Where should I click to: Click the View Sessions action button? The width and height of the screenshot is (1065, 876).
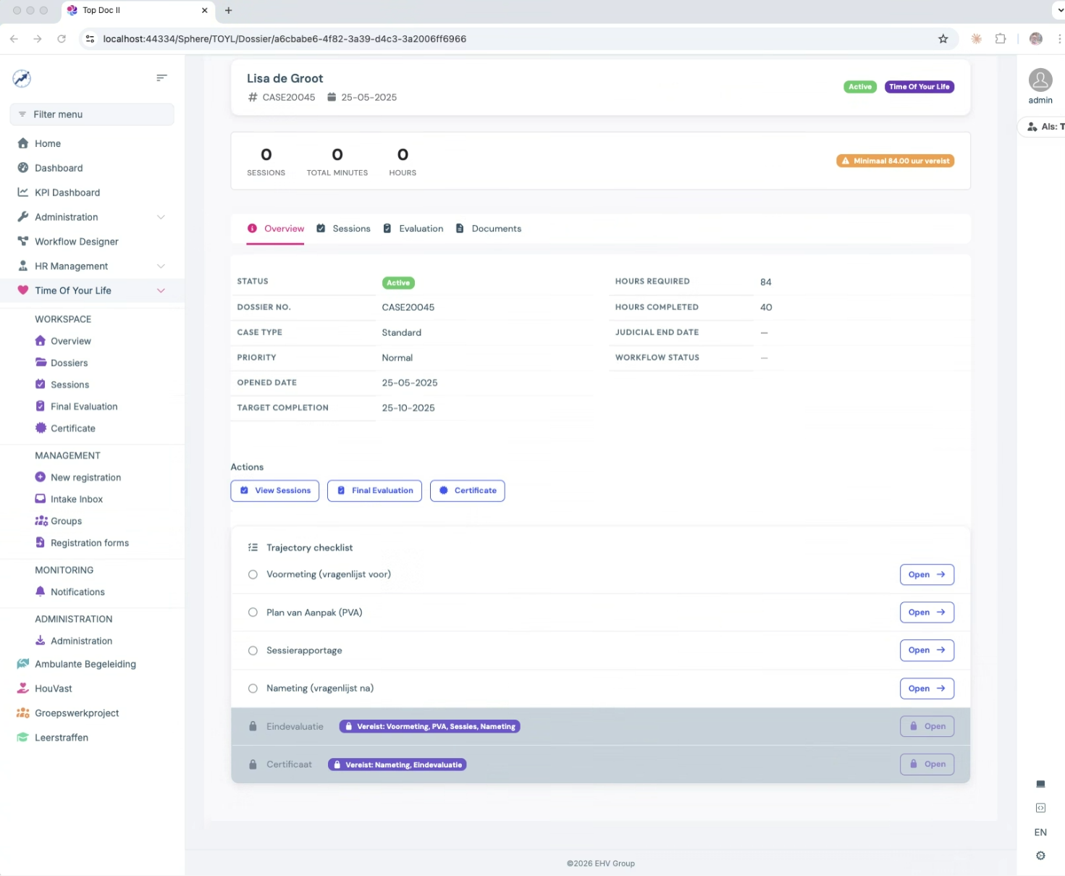pyautogui.click(x=274, y=490)
